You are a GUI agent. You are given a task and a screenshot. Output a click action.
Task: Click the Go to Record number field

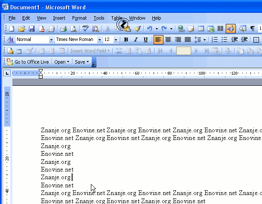tap(183, 51)
